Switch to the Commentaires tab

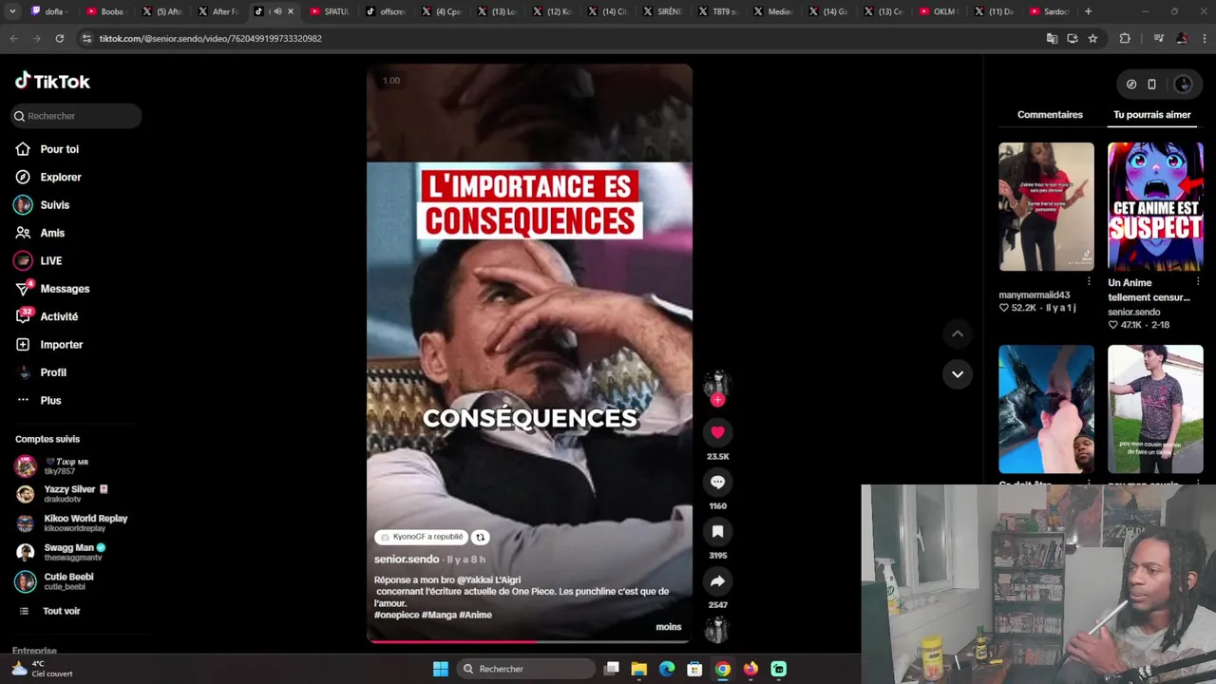pos(1050,115)
